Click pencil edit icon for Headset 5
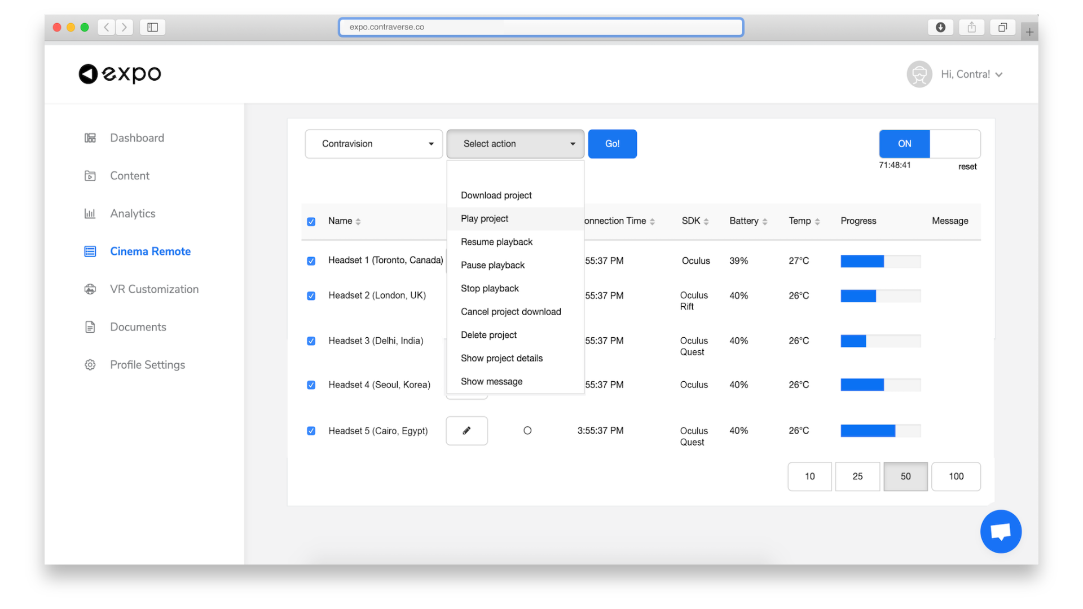Viewport: 1083px width, 609px height. (x=466, y=431)
